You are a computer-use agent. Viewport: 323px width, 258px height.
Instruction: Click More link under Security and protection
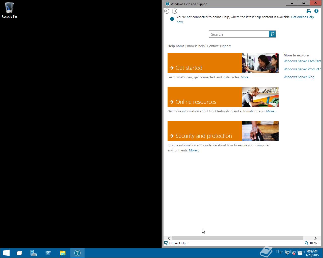[x=194, y=150]
